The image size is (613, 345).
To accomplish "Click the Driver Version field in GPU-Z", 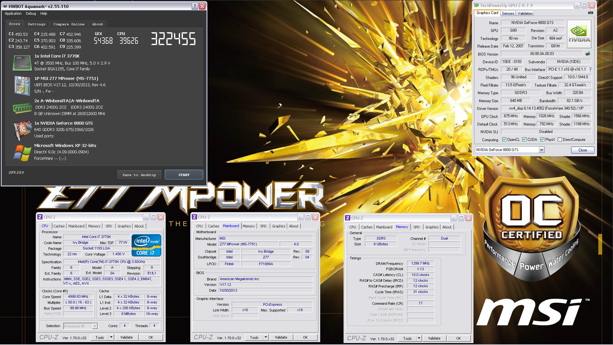I will click(x=546, y=109).
